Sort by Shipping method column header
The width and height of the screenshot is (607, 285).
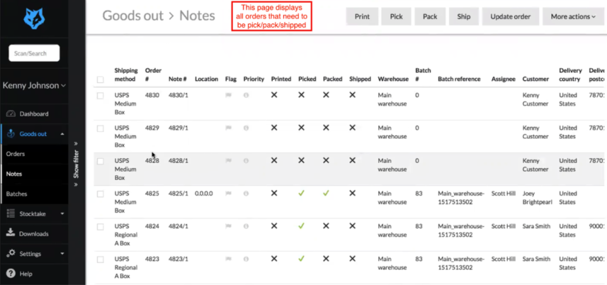126,75
